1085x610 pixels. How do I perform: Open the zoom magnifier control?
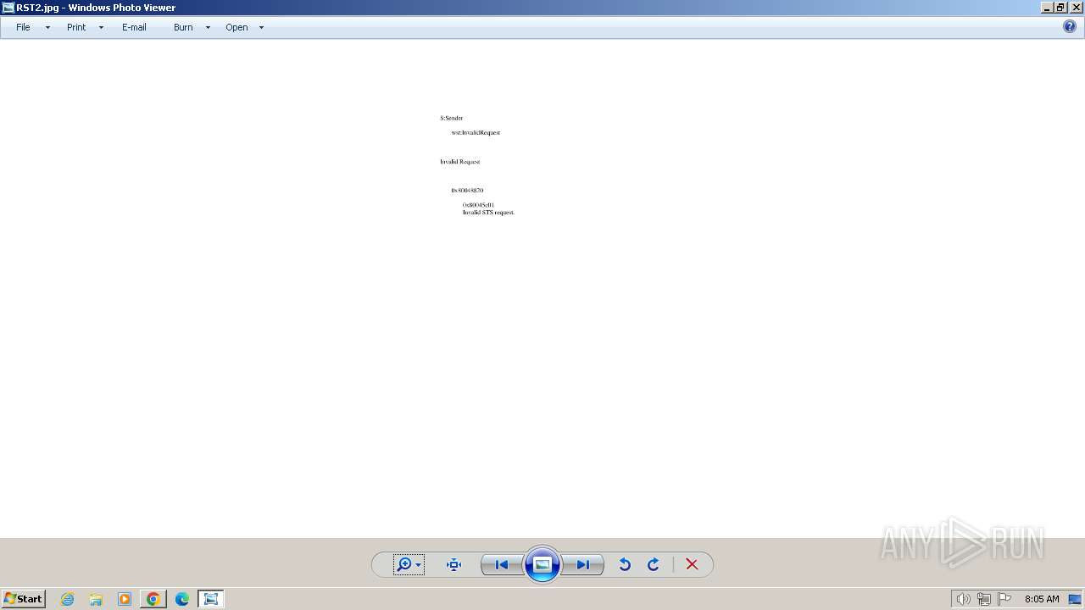pos(409,564)
